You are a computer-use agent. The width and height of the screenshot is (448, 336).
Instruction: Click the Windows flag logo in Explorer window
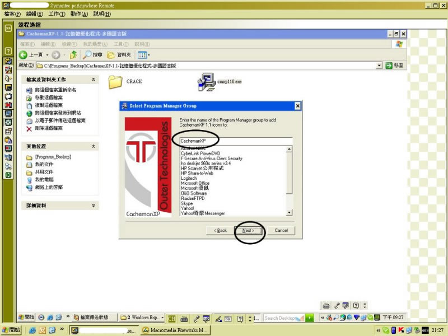(399, 44)
